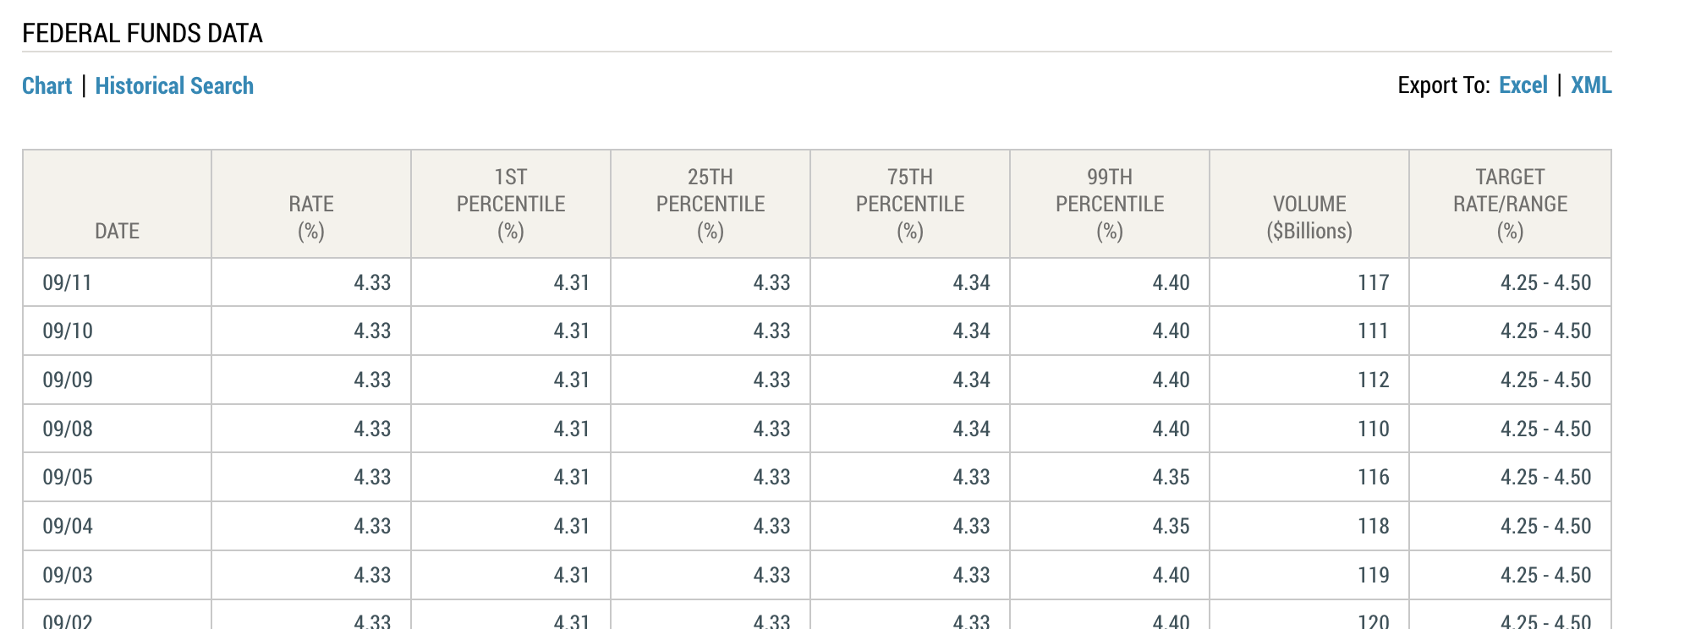Screen dimensions: 1690x629
Task: Export federal funds data to Excel
Action: 1523,85
